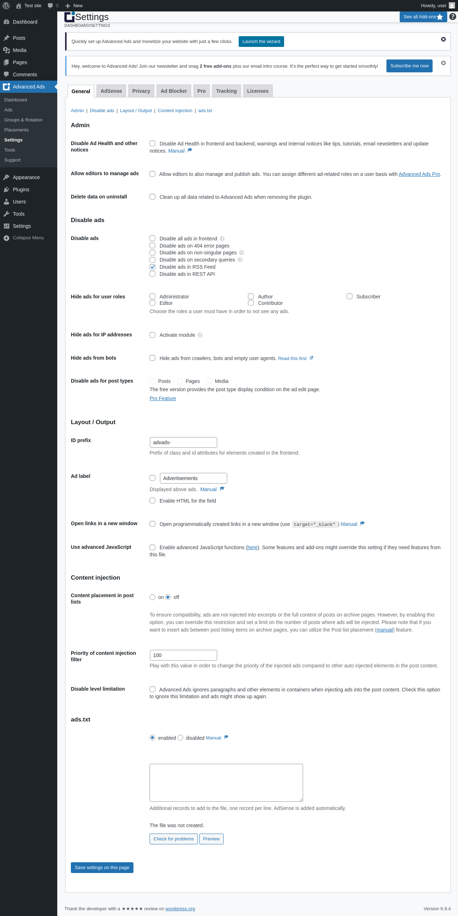This screenshot has width=458, height=916.
Task: Open the Test site home icon
Action: click(19, 6)
